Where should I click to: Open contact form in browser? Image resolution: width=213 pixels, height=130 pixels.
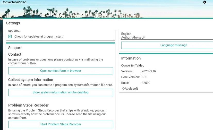click(x=61, y=71)
